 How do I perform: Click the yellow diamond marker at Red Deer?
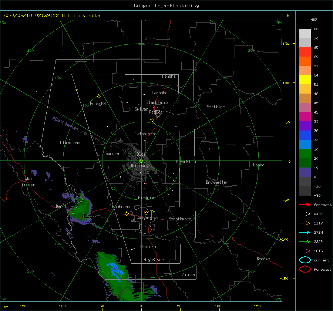[152, 120]
